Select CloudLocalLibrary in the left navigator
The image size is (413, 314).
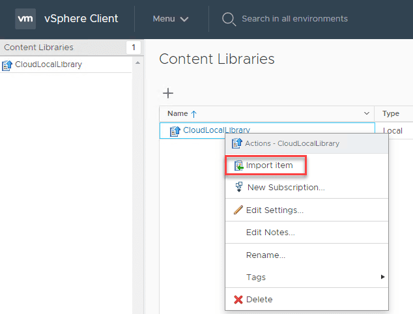click(x=48, y=64)
